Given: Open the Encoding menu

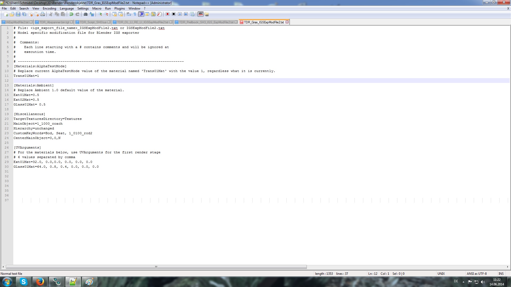Looking at the screenshot, I should click(49, 9).
